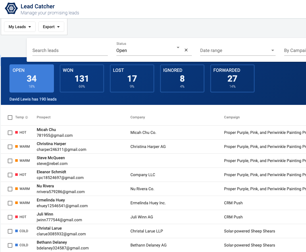
Task: Select the WON status tile
Action: pos(82,78)
